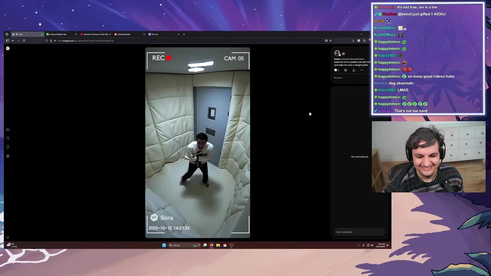This screenshot has width=491, height=276.
Task: Open Sora notifications bell icon
Action: tap(8, 147)
